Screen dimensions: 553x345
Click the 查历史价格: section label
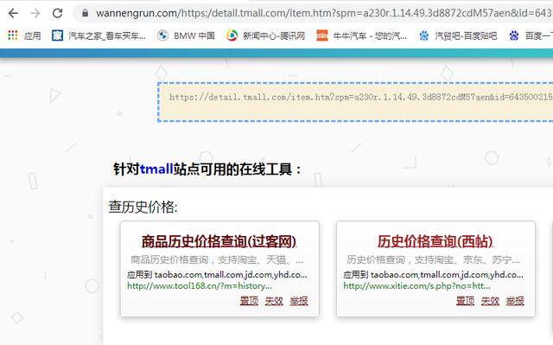click(x=143, y=207)
